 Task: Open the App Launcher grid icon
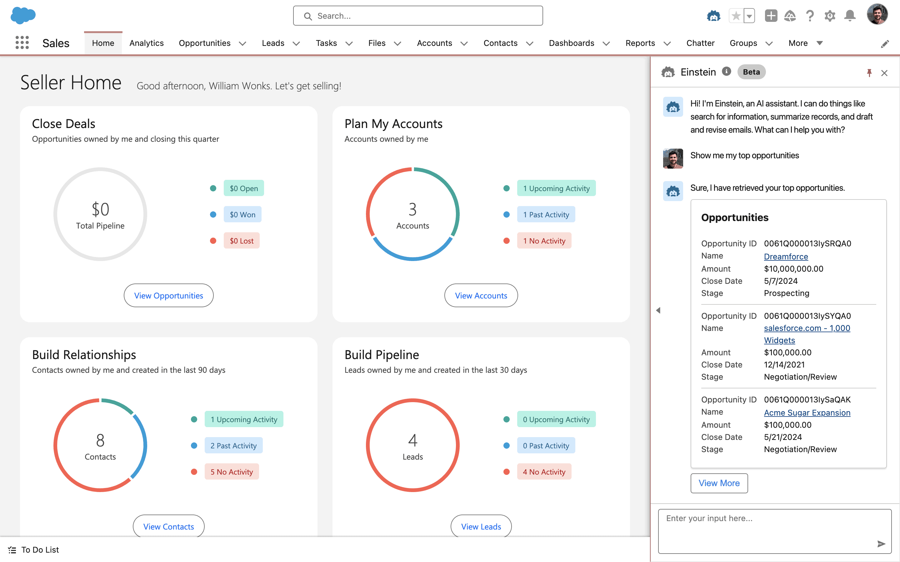(22, 43)
